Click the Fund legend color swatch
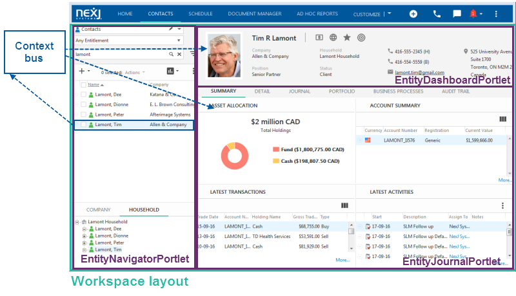Image resolution: width=516 pixels, height=296 pixels. point(276,149)
